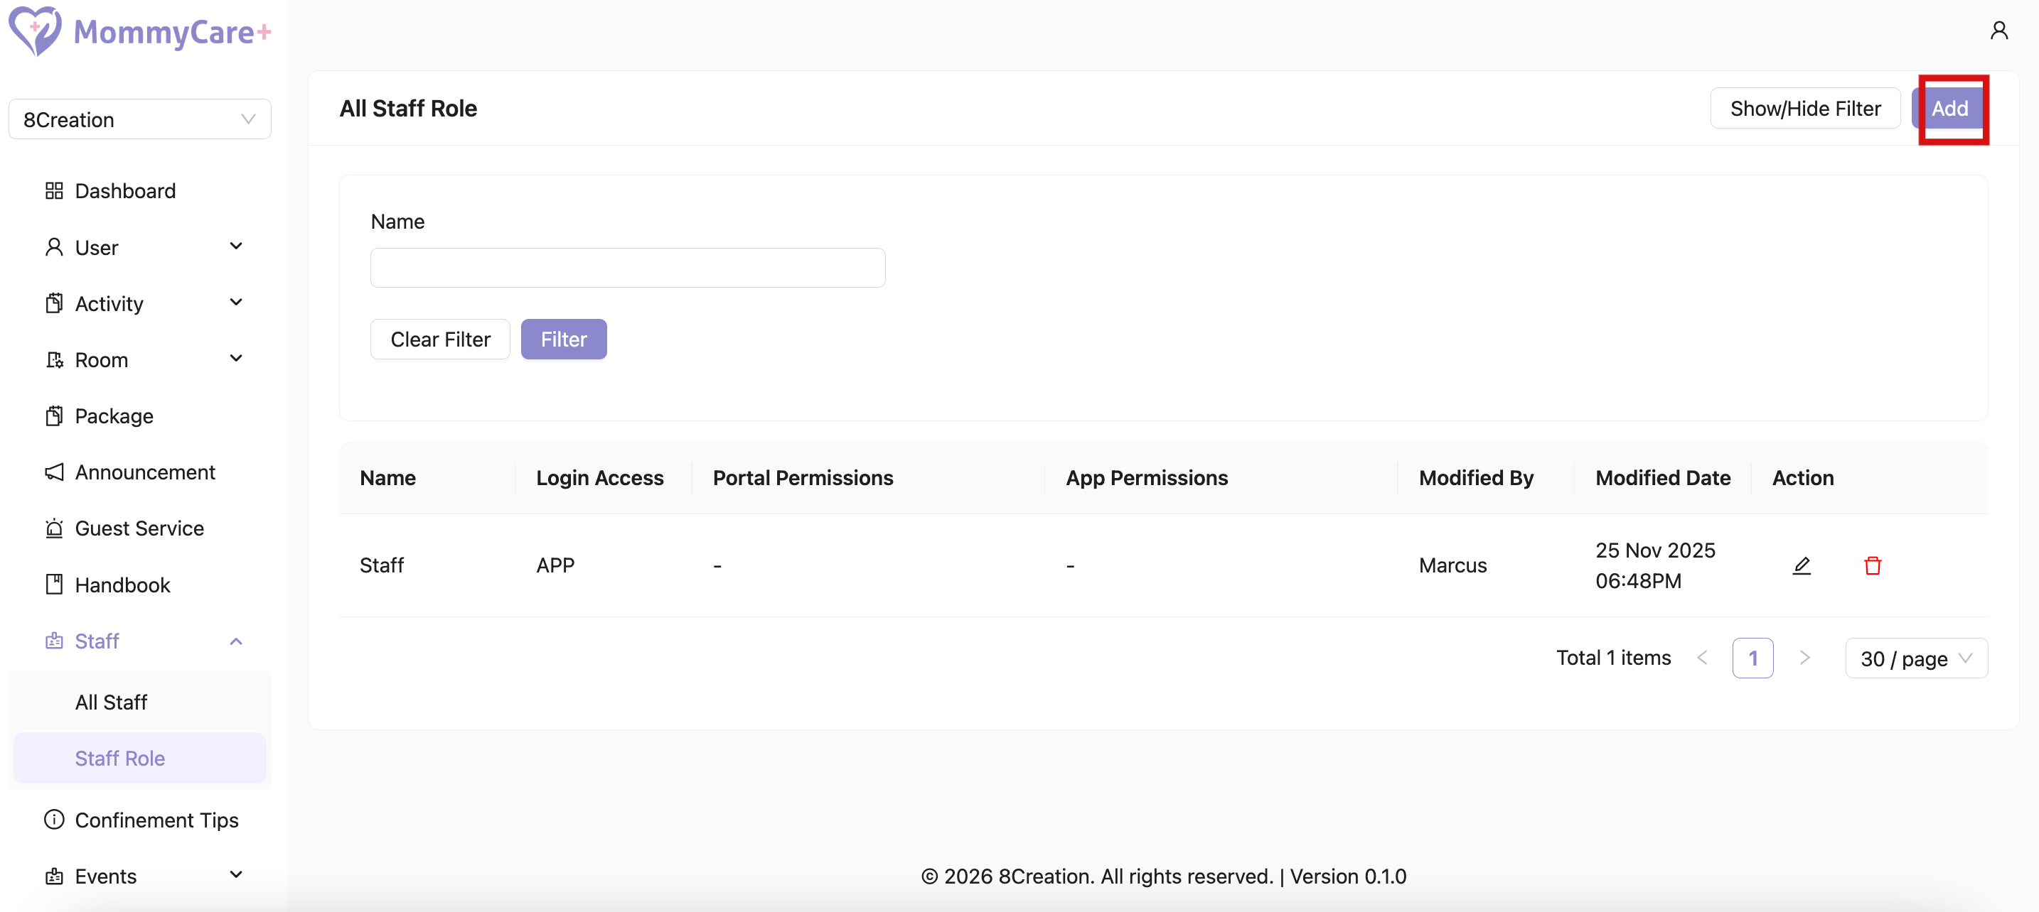
Task: Click the next page arrow in pagination
Action: click(1804, 658)
